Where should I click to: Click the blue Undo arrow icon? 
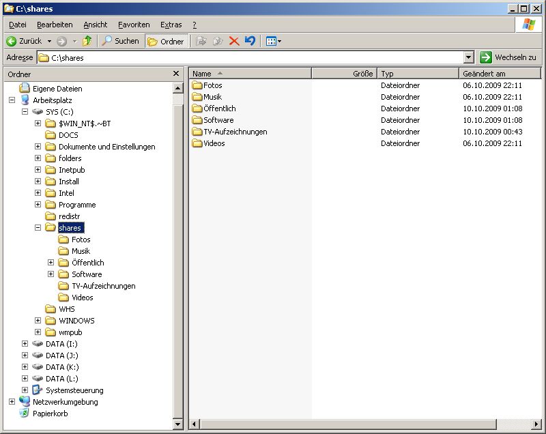click(x=250, y=41)
